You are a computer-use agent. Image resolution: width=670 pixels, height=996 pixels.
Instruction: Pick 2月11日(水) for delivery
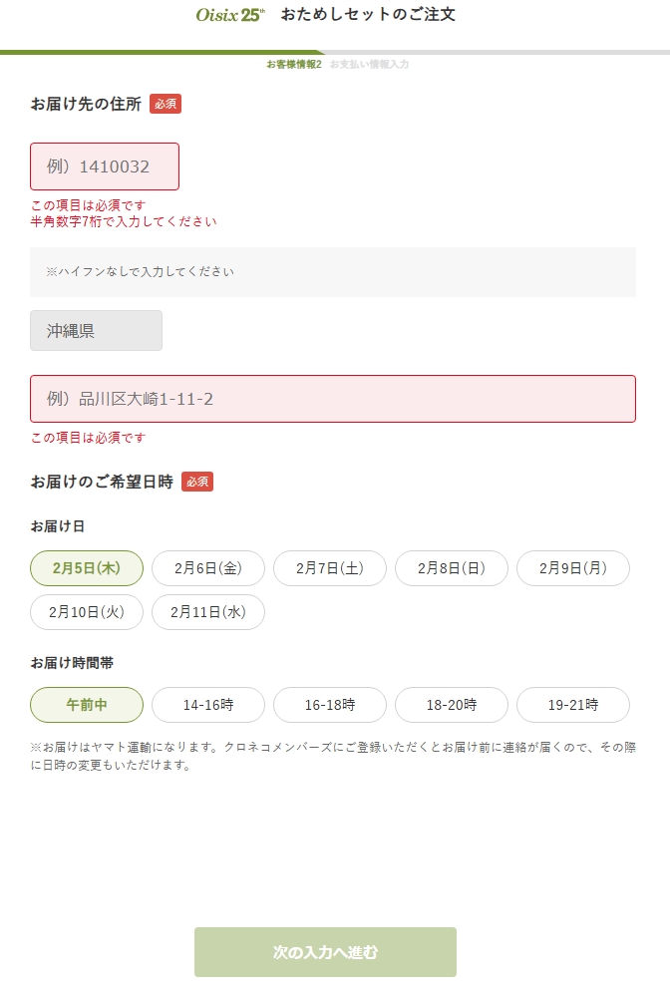point(208,612)
